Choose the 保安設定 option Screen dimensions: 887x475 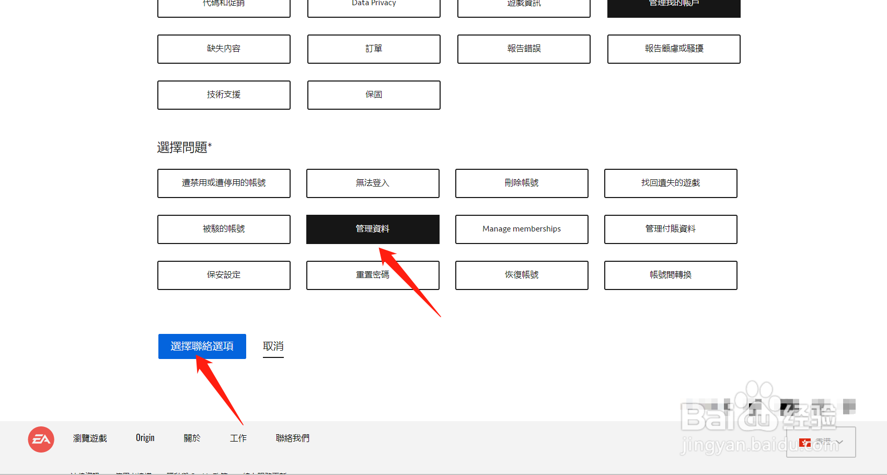pos(224,275)
